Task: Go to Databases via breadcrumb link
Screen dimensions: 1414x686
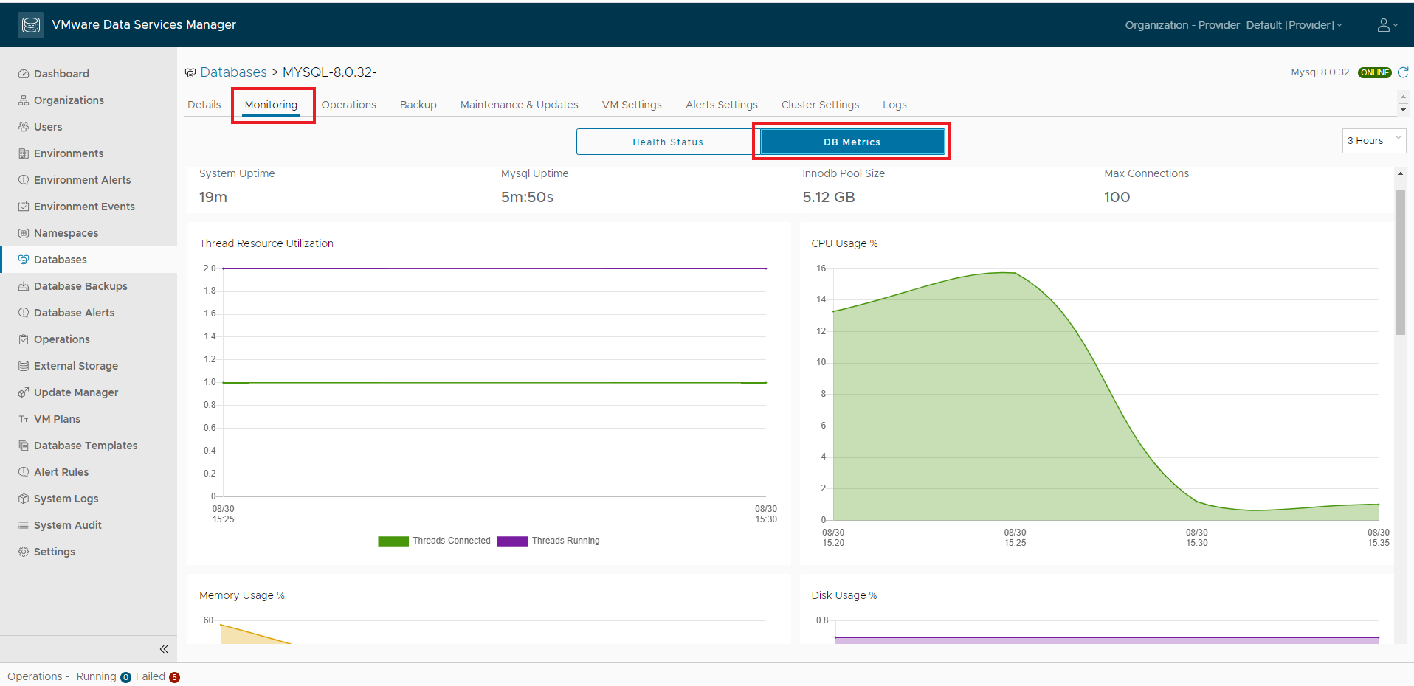Action: tap(233, 72)
